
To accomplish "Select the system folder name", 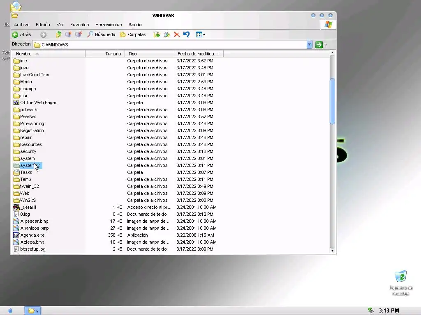I will 28,158.
